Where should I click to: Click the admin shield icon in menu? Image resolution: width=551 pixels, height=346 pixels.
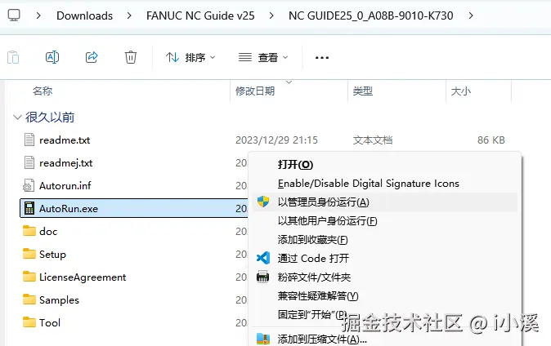263,202
